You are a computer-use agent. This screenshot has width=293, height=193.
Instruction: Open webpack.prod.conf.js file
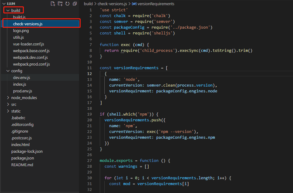pos(31,64)
